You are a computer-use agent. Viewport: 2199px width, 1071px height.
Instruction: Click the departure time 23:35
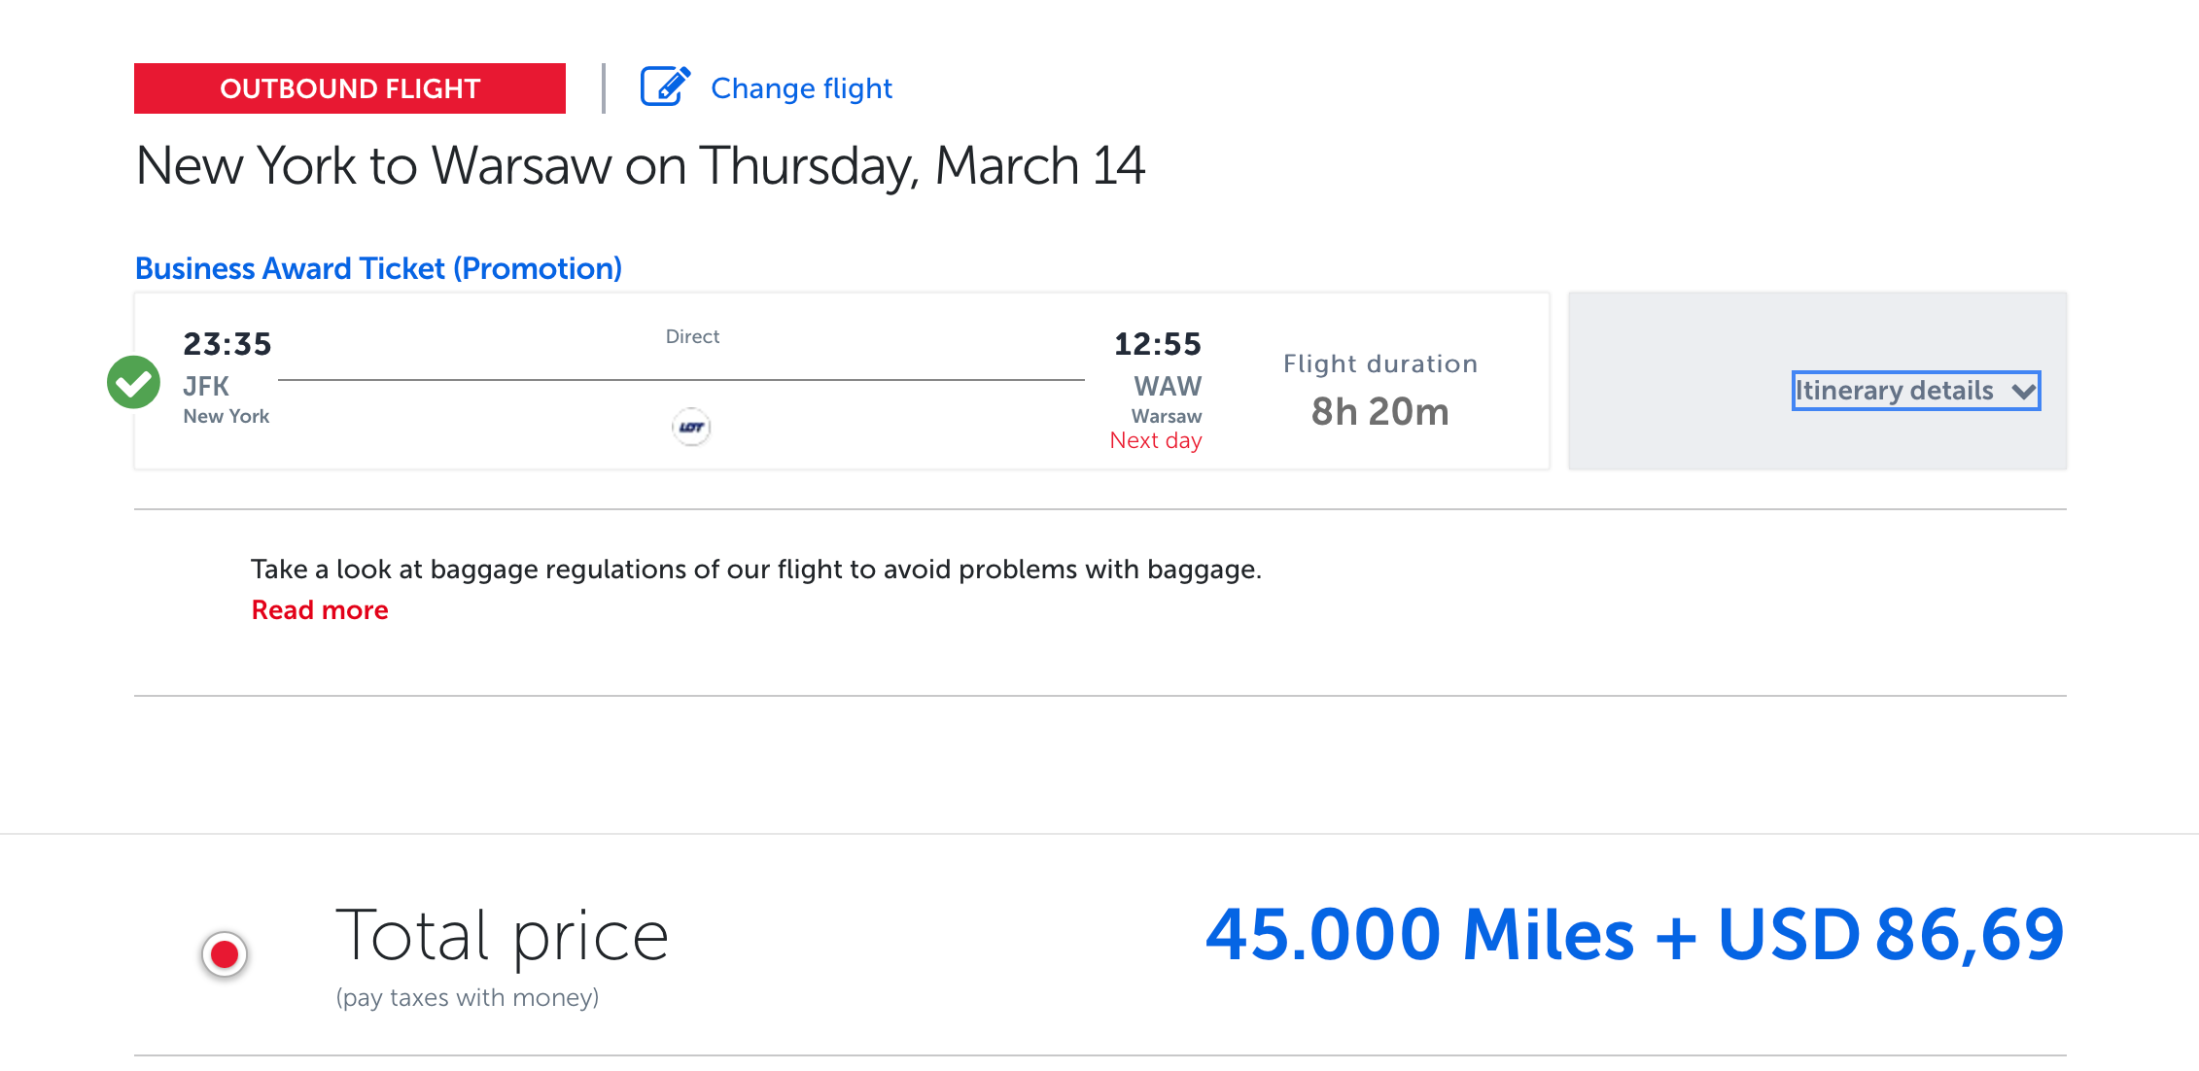pyautogui.click(x=227, y=344)
